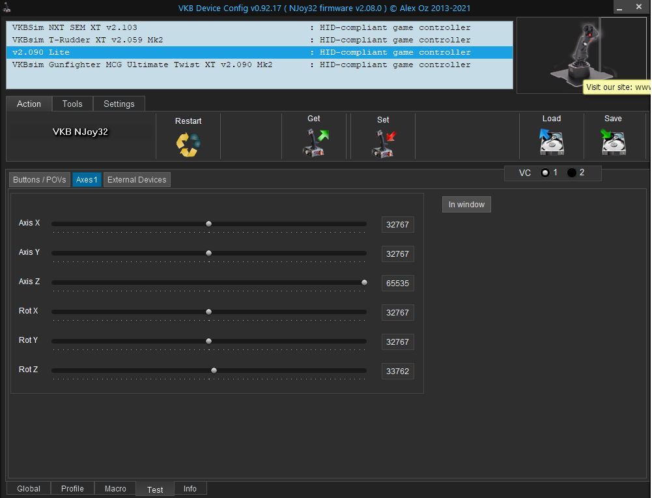Viewport: 652px width, 498px height.
Task: Open the Tools tab
Action: [72, 104]
